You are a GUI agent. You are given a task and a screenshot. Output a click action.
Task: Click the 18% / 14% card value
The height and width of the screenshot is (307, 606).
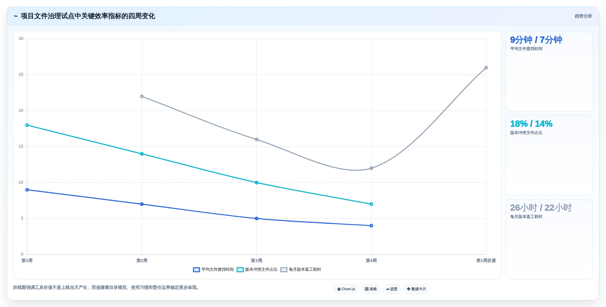pos(531,124)
